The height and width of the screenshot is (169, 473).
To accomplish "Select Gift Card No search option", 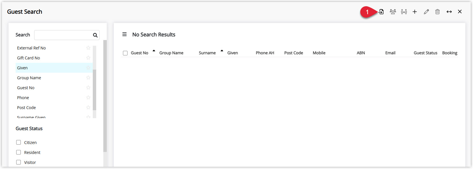I will click(x=54, y=58).
